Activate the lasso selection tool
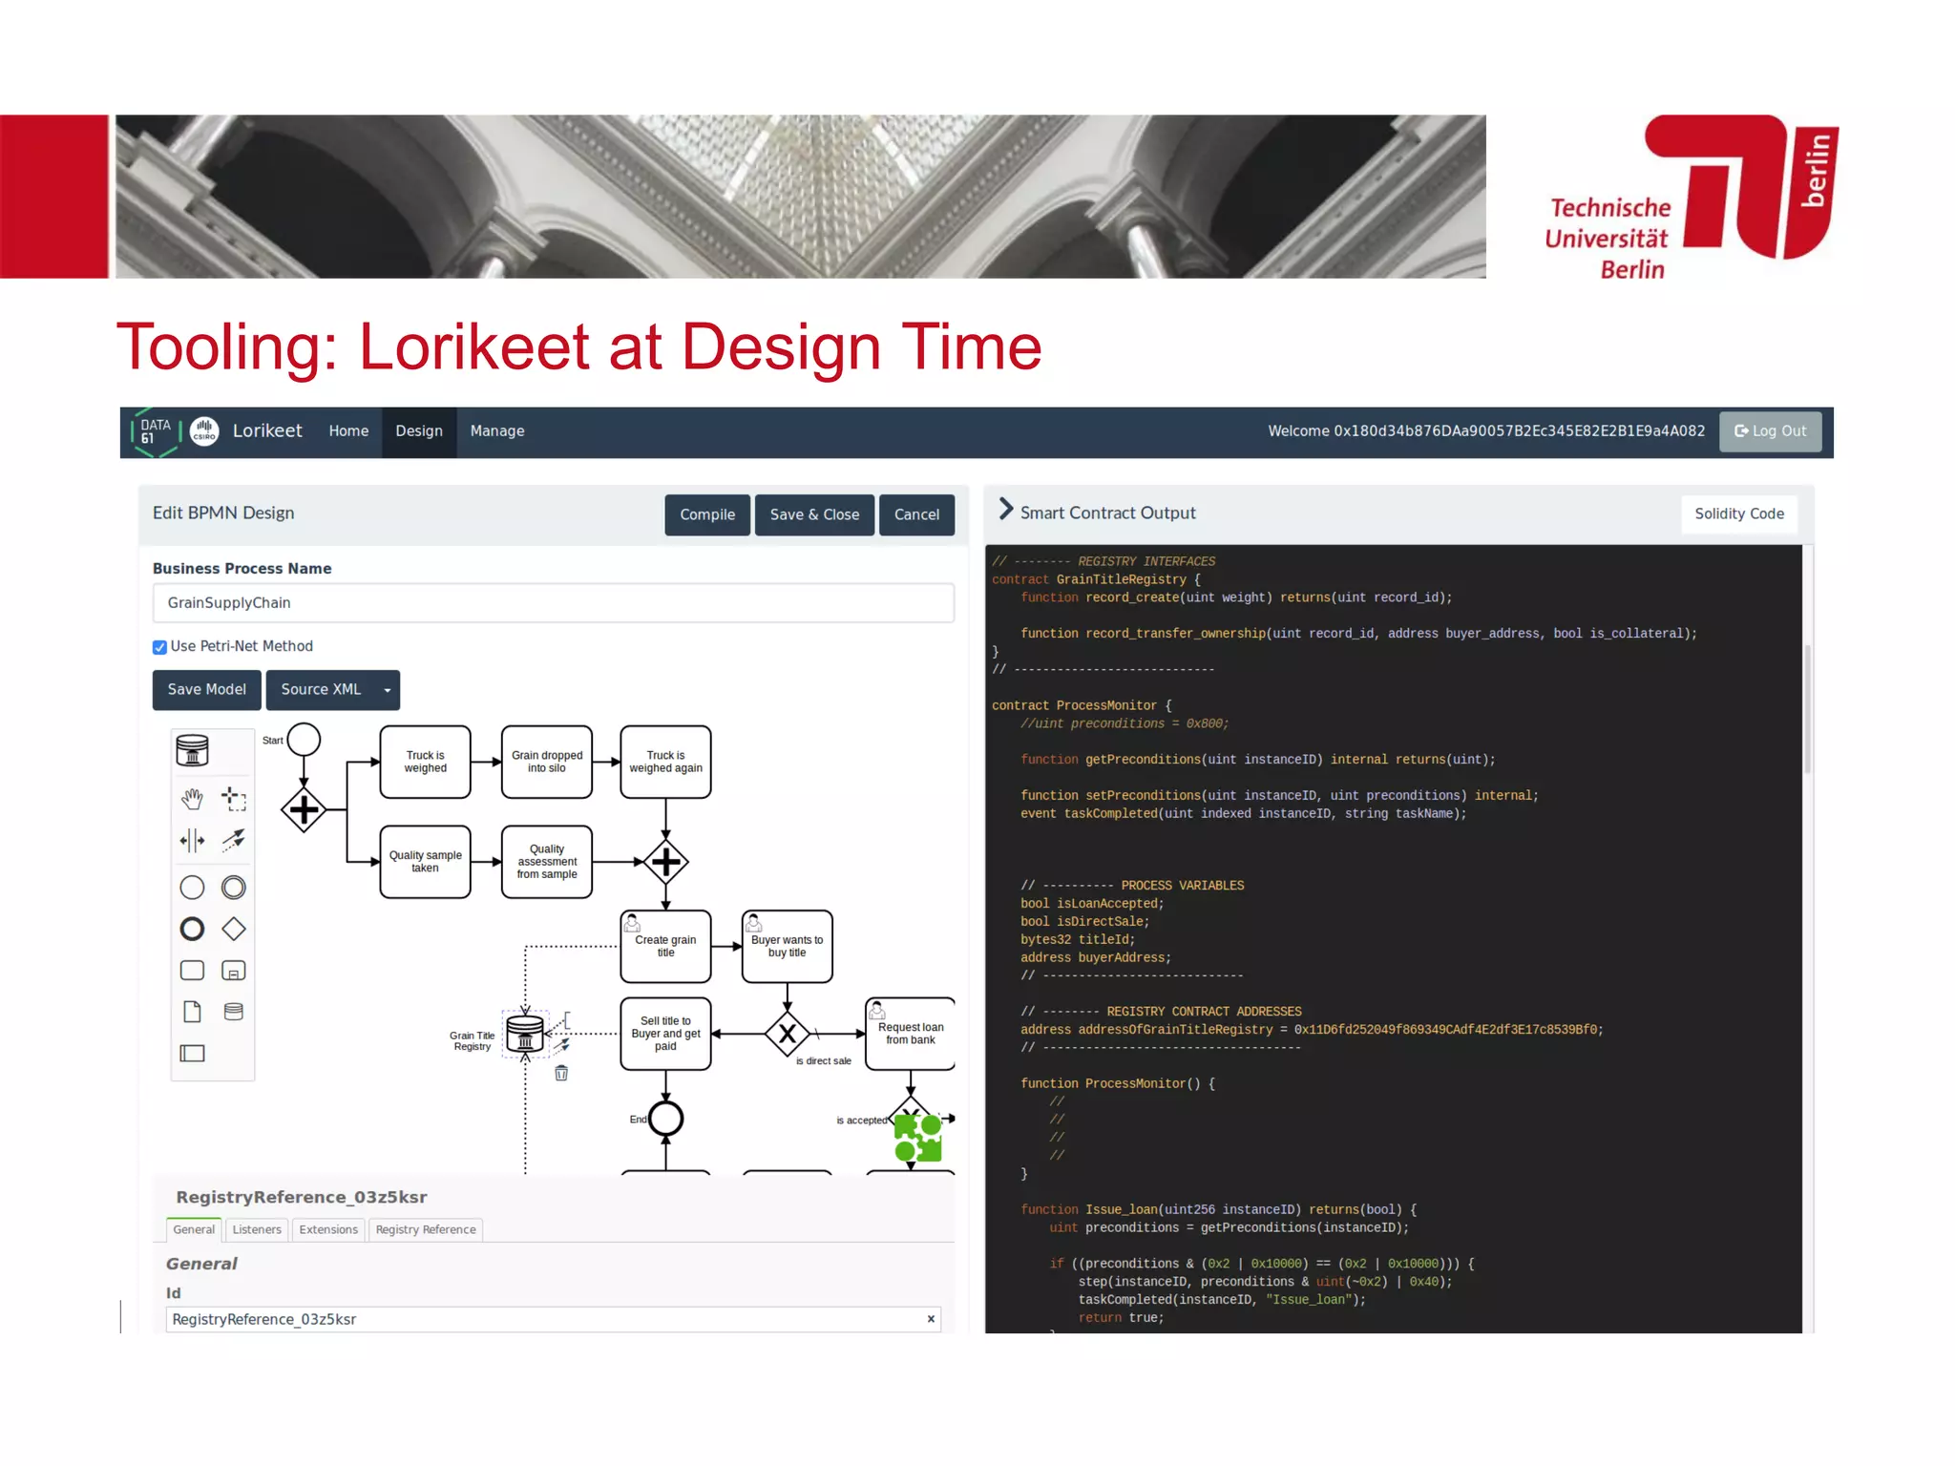The image size is (1955, 1466). (234, 799)
